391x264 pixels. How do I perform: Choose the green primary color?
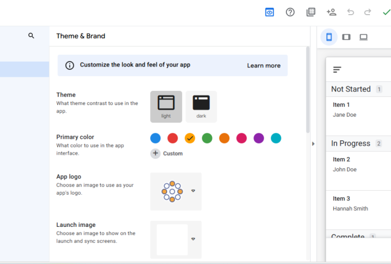coord(207,138)
